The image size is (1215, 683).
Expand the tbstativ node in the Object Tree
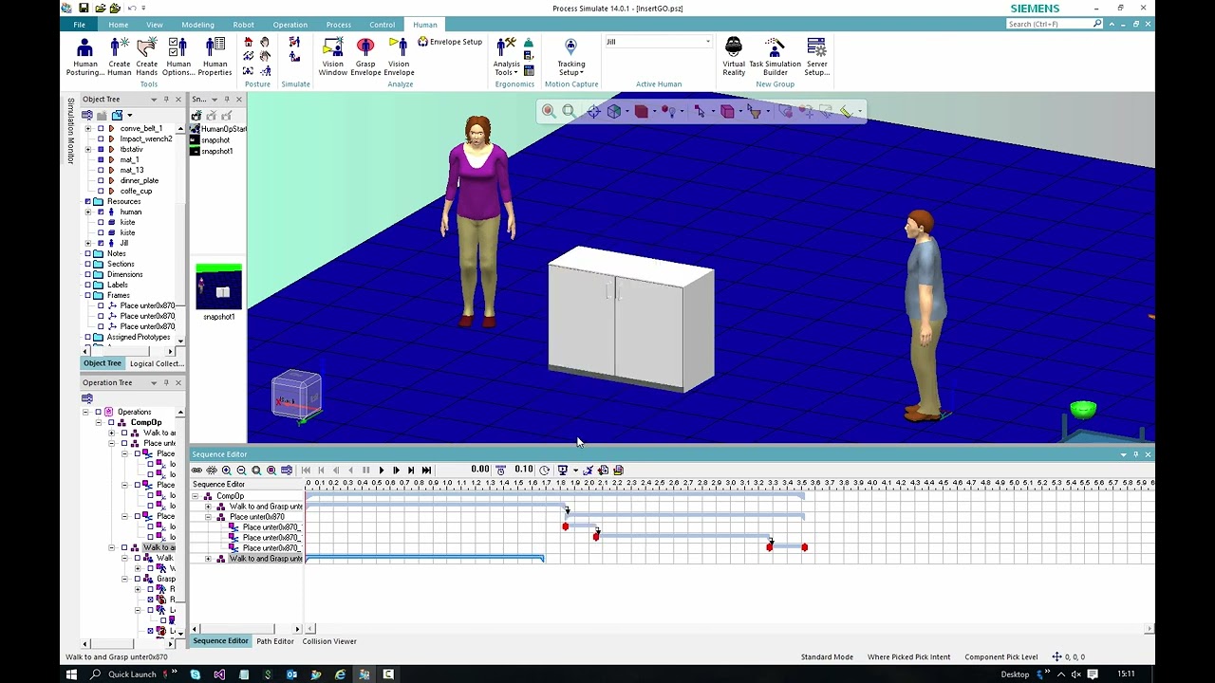coord(88,149)
